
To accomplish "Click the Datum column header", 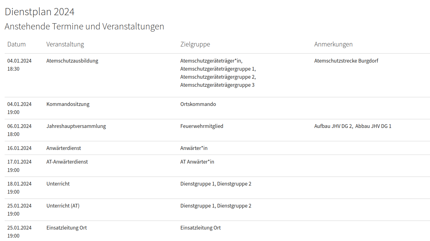I will (x=16, y=44).
